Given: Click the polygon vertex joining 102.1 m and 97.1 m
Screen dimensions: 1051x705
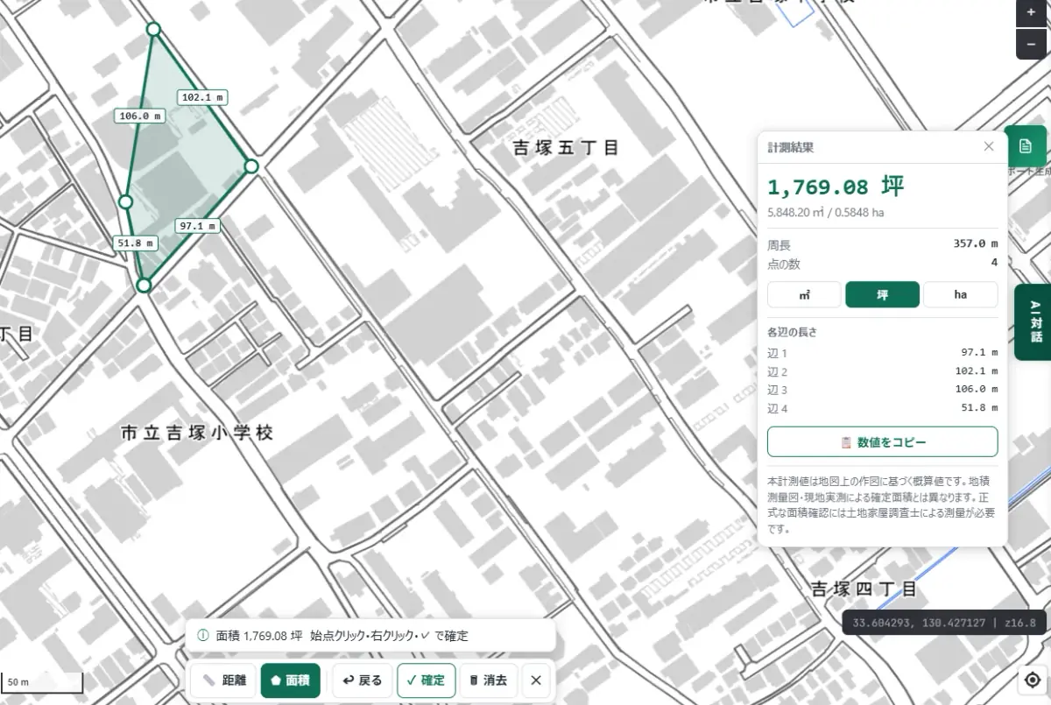Looking at the screenshot, I should (x=251, y=166).
